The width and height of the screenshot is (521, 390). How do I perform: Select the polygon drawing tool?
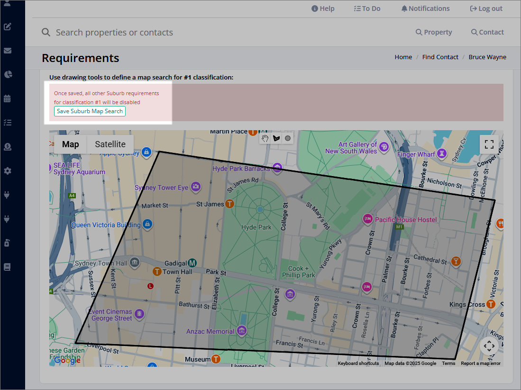(x=276, y=138)
